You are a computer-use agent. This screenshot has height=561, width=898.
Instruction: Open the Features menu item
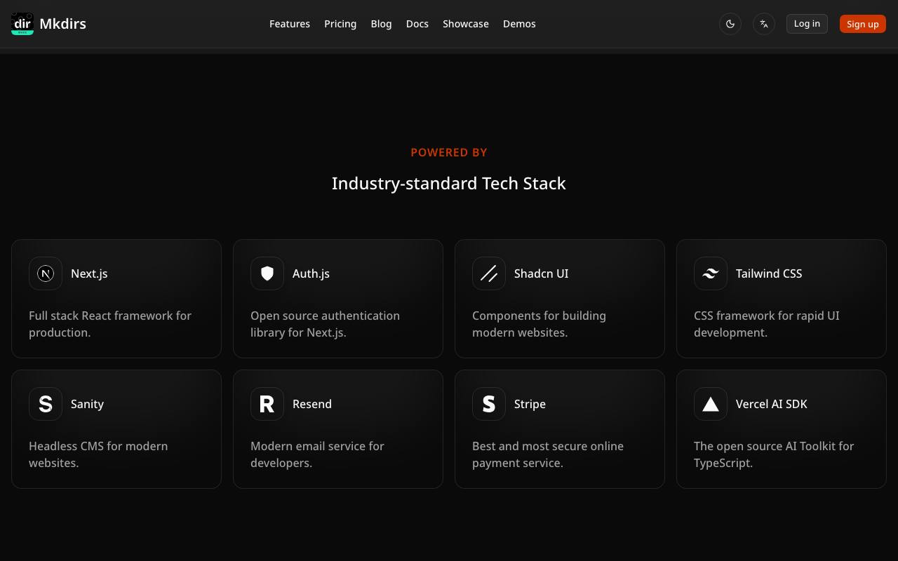[x=290, y=24]
